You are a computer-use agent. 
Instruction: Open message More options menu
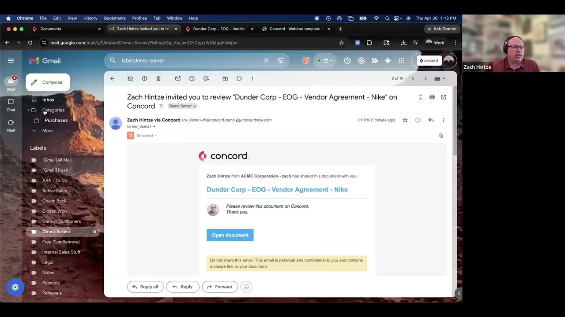444,120
